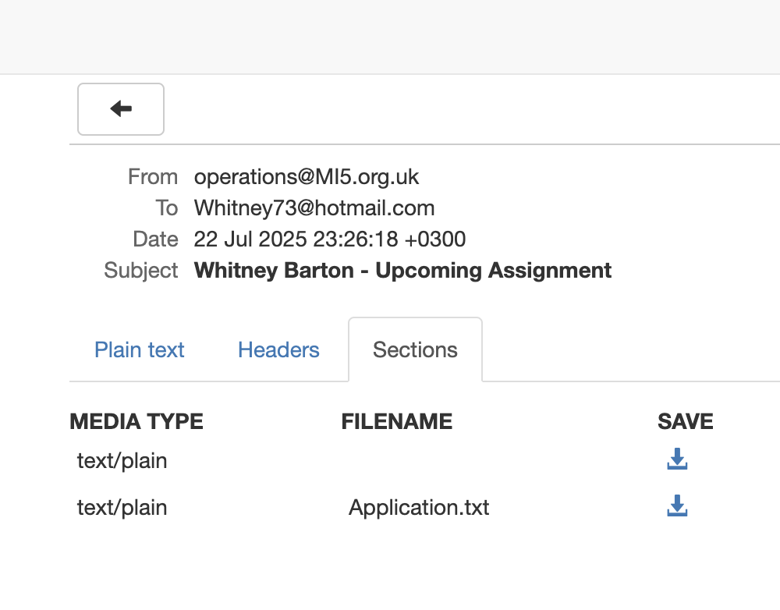Image resolution: width=780 pixels, height=610 pixels.
Task: Select the Application.txt filename
Action: [419, 508]
